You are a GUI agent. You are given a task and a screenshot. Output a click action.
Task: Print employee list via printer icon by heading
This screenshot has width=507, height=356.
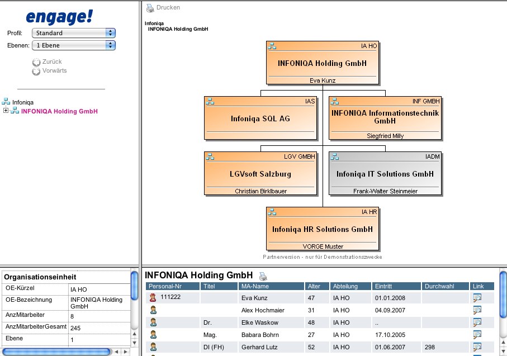263,276
